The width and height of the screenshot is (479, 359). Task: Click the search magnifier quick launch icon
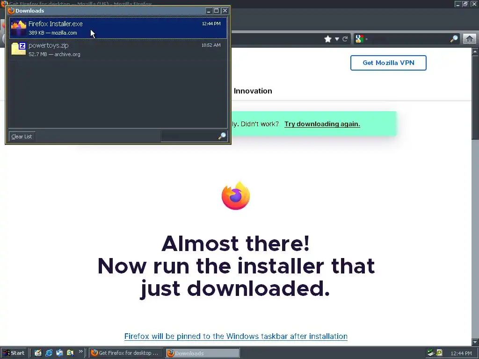point(70,353)
